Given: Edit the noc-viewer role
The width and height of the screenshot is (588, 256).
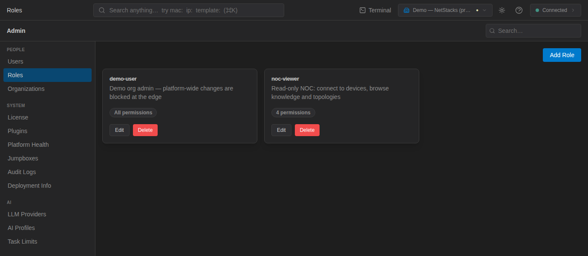Looking at the screenshot, I should 281,130.
